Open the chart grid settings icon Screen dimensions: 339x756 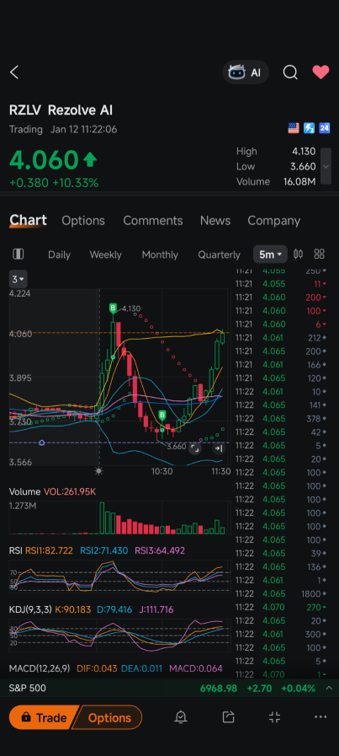320,254
